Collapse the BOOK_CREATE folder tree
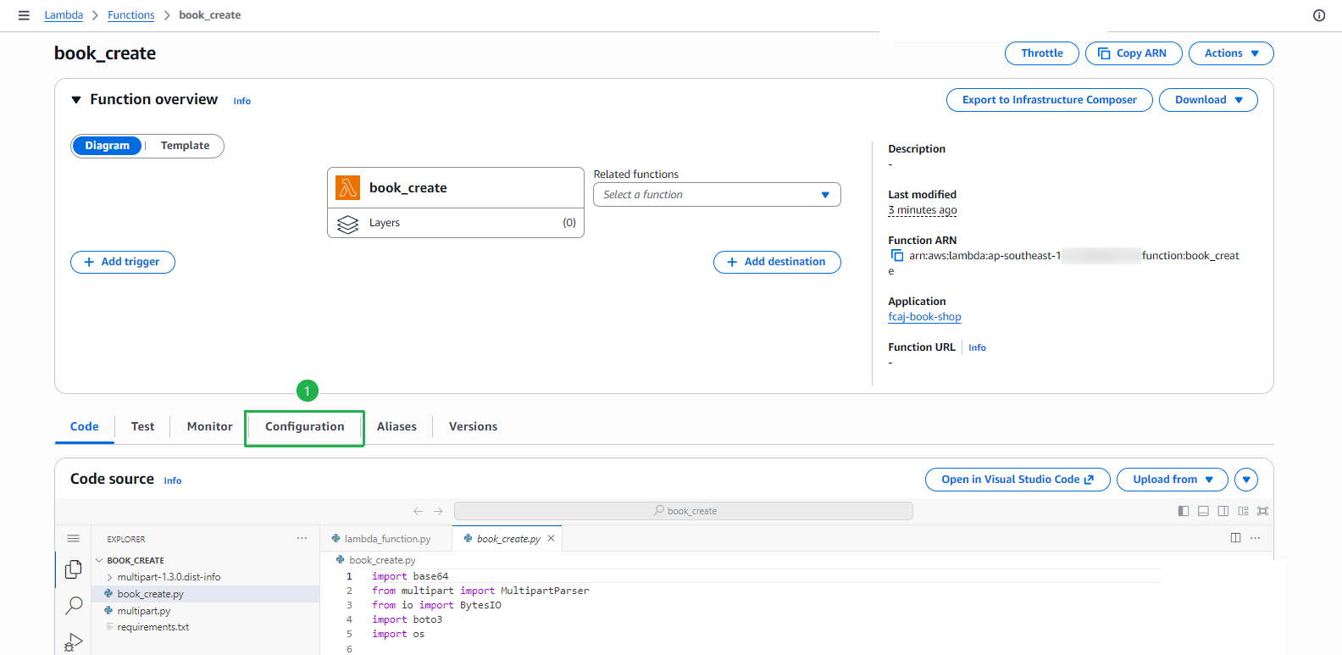 click(99, 560)
